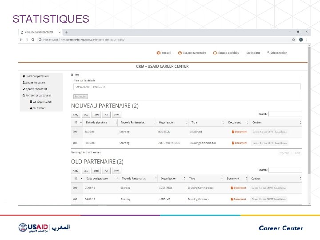Viewport: 320px width, 240px height.
Task: Sort Nouveau Partenaire by Document column
Action: [x=237, y=123]
